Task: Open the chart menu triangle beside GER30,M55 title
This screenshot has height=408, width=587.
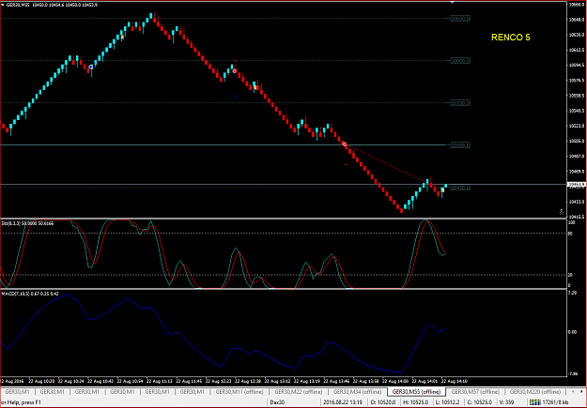Action: (3, 5)
